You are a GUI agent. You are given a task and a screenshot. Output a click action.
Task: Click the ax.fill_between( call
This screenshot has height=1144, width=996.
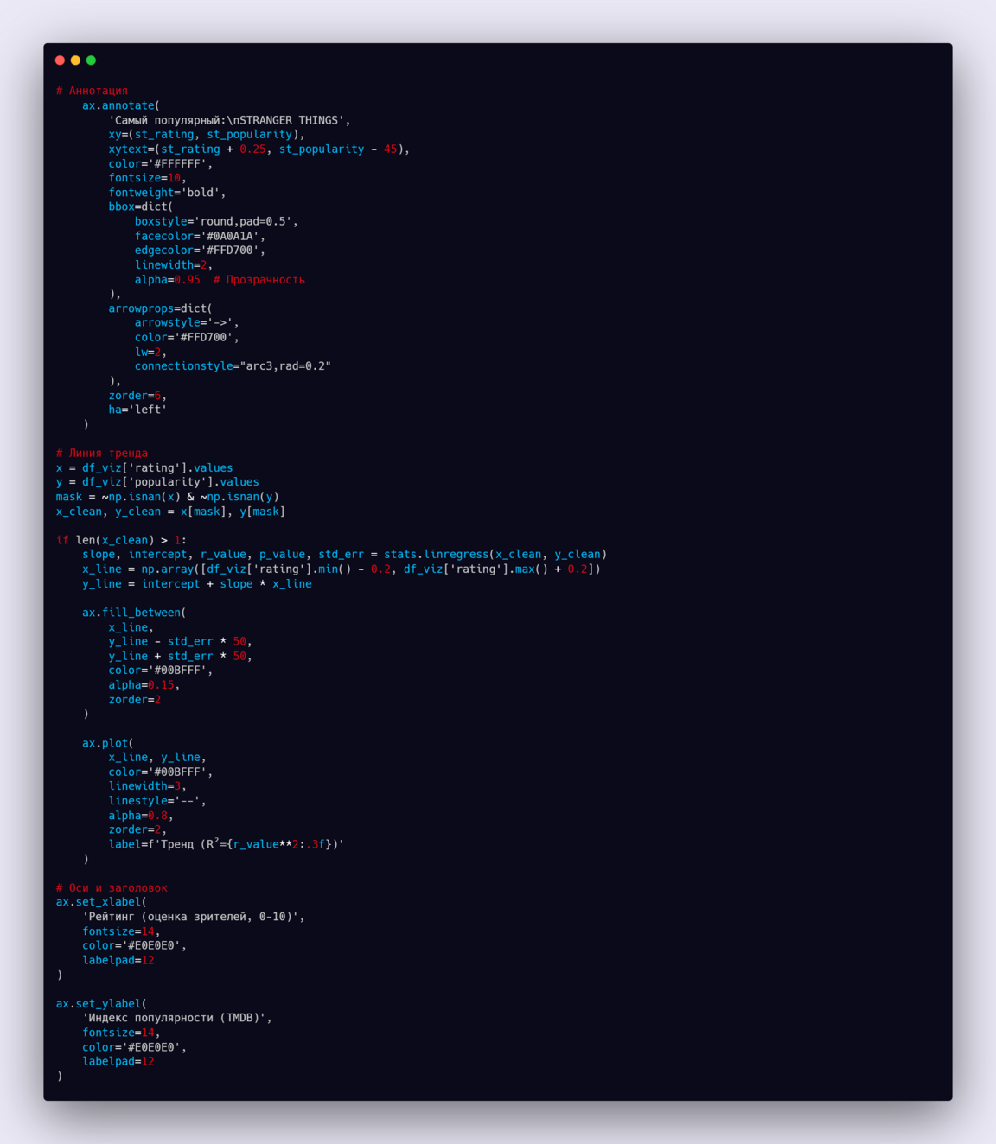[x=133, y=613]
